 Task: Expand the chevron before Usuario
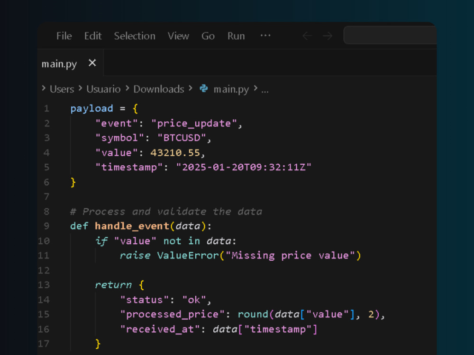pos(81,88)
